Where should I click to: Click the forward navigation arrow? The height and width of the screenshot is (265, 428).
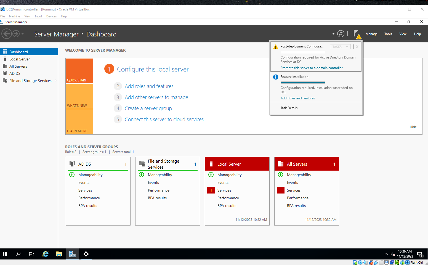coord(16,34)
